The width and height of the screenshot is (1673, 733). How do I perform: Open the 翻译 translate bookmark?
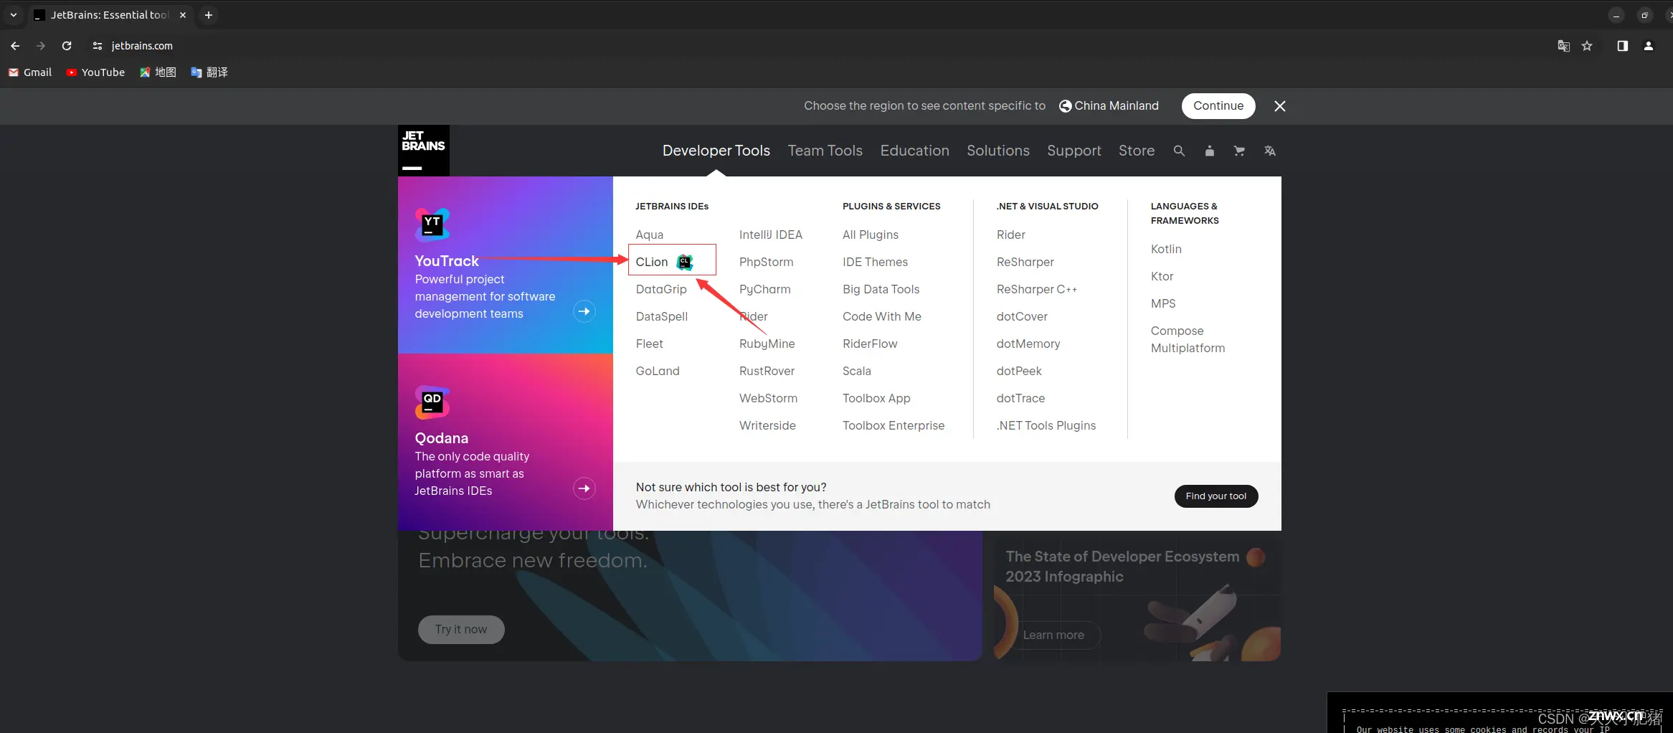click(209, 72)
